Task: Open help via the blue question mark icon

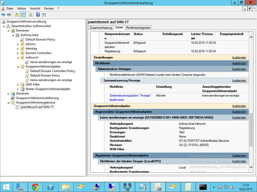Action: (38, 15)
